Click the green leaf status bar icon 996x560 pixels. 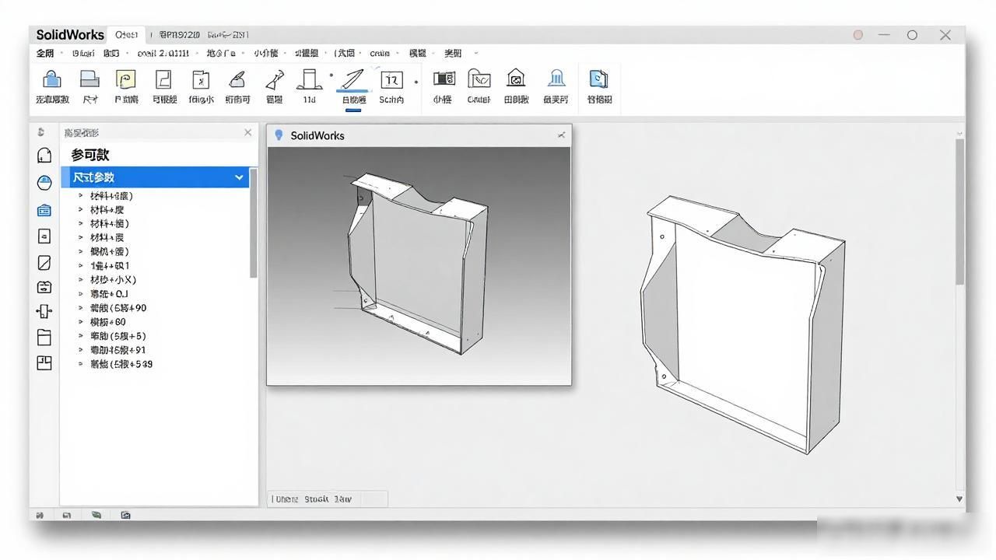pos(96,515)
